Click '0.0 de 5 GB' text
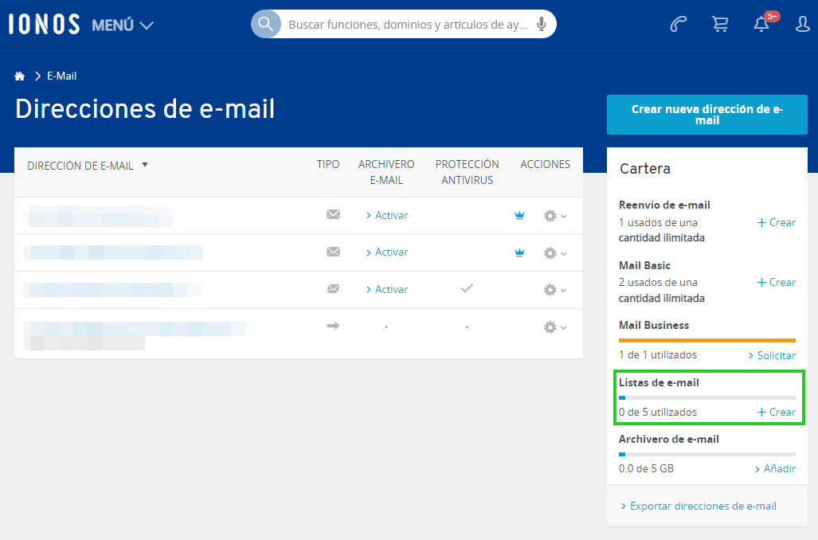The image size is (818, 540). pyautogui.click(x=647, y=468)
